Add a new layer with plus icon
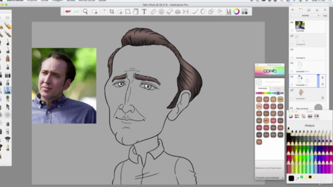This screenshot has height=187, width=333. pos(292,10)
